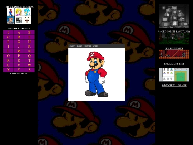
Task: Open the Raven Software logo icon
Action: click(19, 20)
